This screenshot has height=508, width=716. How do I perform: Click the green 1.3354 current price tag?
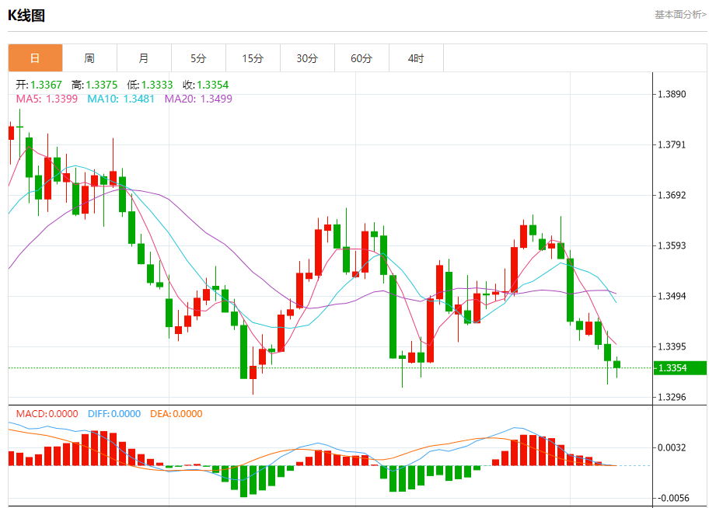point(680,368)
